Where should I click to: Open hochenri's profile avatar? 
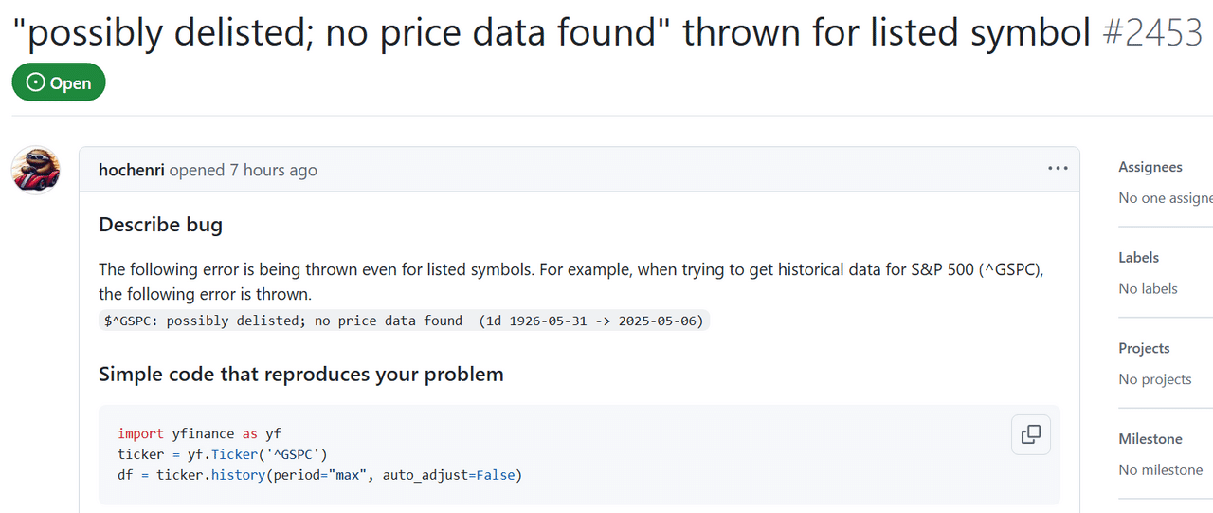pyautogui.click(x=36, y=170)
